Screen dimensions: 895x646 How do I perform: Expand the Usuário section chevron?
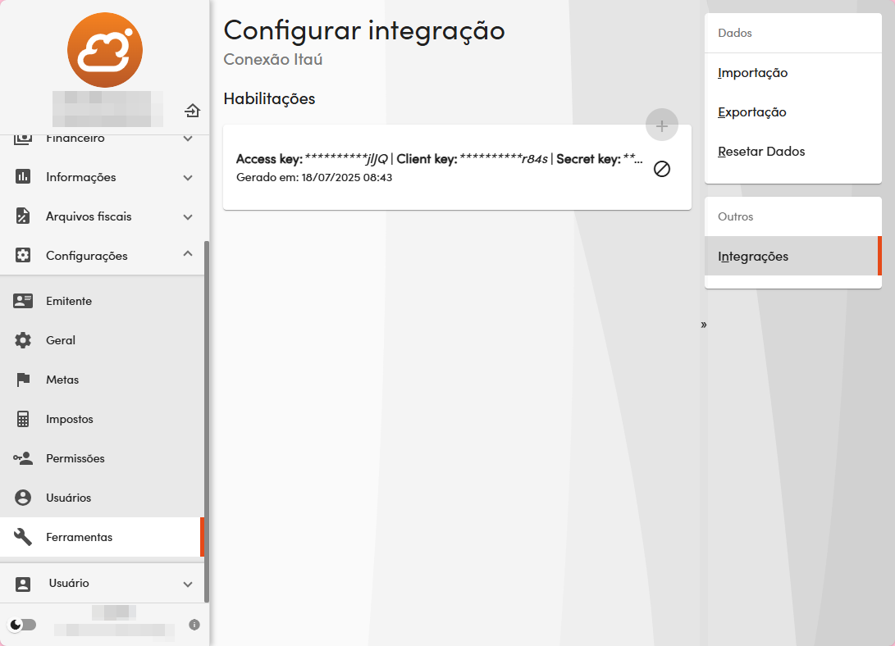pyautogui.click(x=188, y=584)
